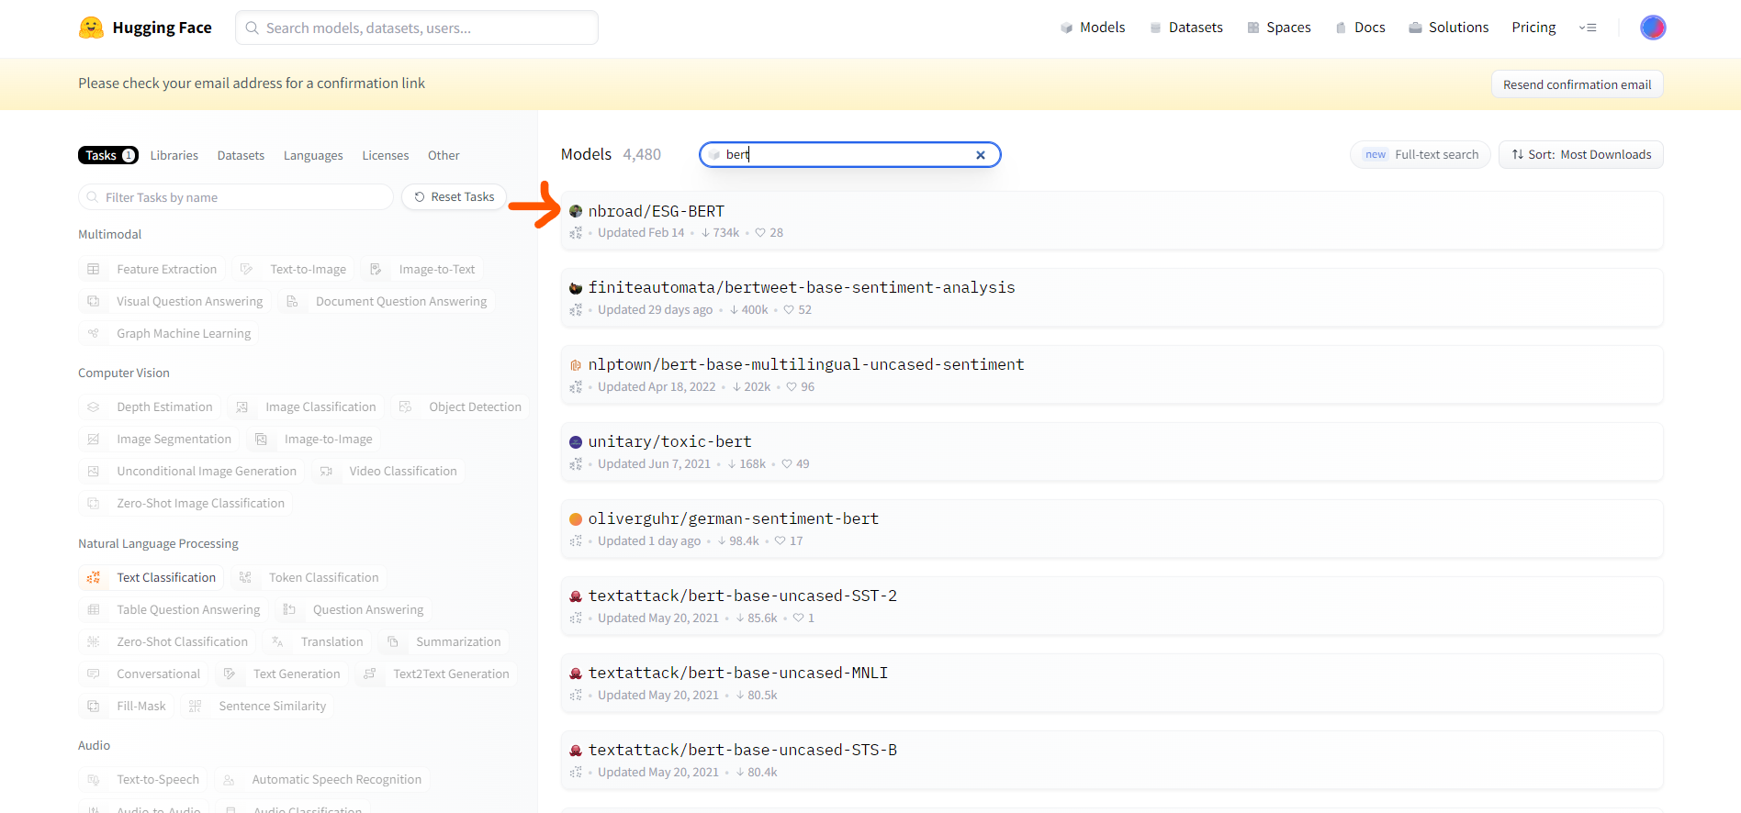The width and height of the screenshot is (1741, 813).
Task: Switch to the Languages filter tab
Action: [x=313, y=155]
